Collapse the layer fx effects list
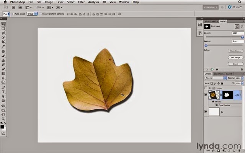Viewport: 245px width, 153px height. pyautogui.click(x=241, y=95)
